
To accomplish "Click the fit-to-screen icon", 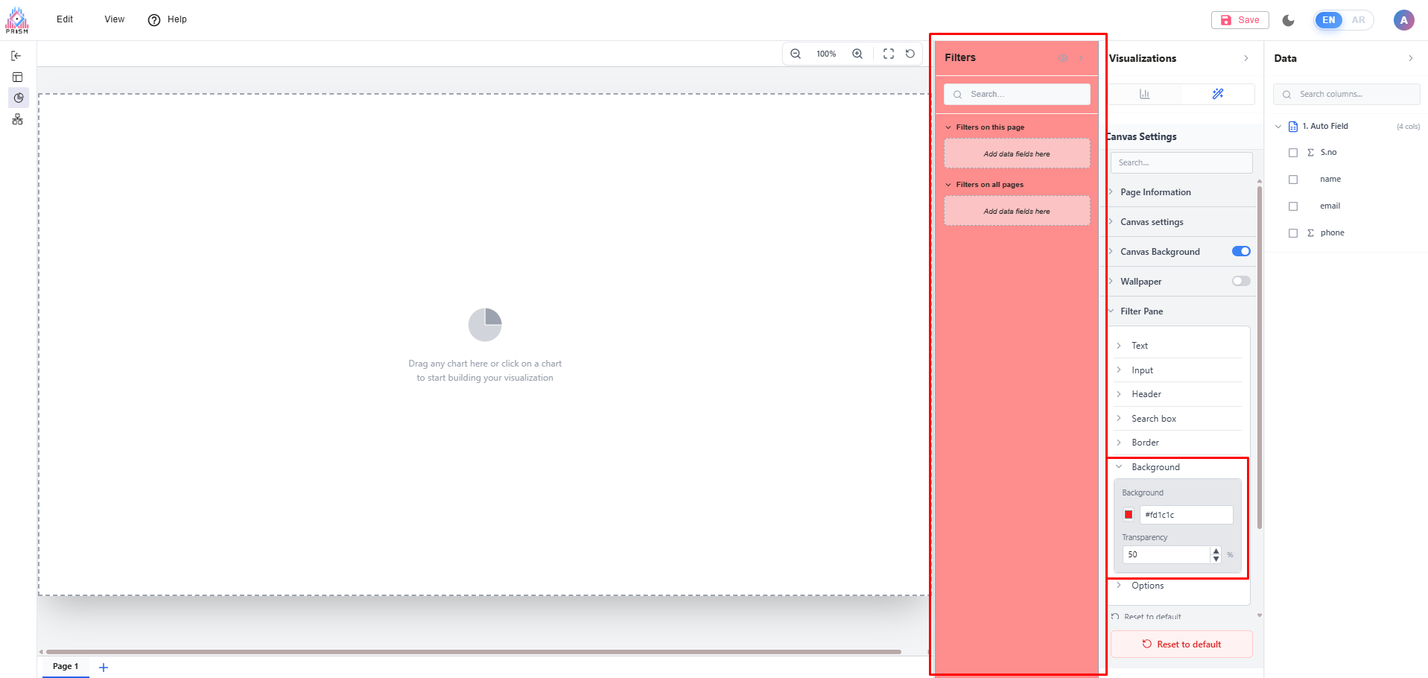I will pos(888,54).
